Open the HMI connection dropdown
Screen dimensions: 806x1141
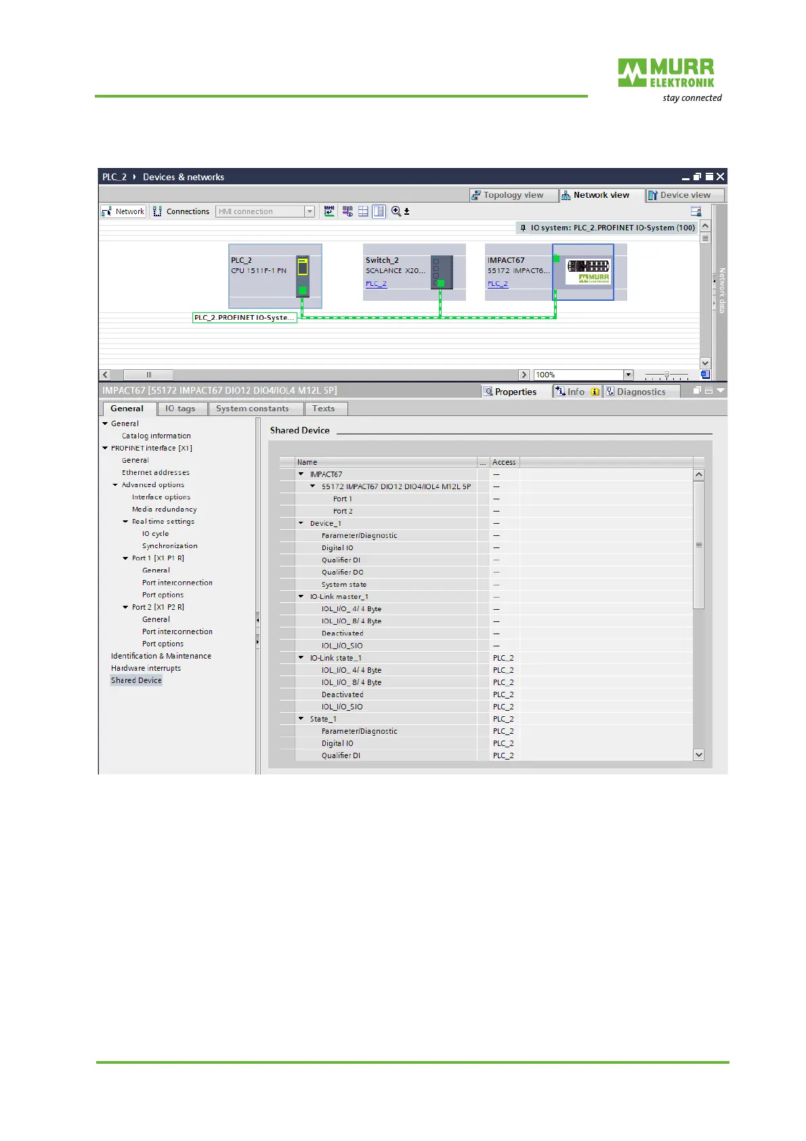point(310,211)
